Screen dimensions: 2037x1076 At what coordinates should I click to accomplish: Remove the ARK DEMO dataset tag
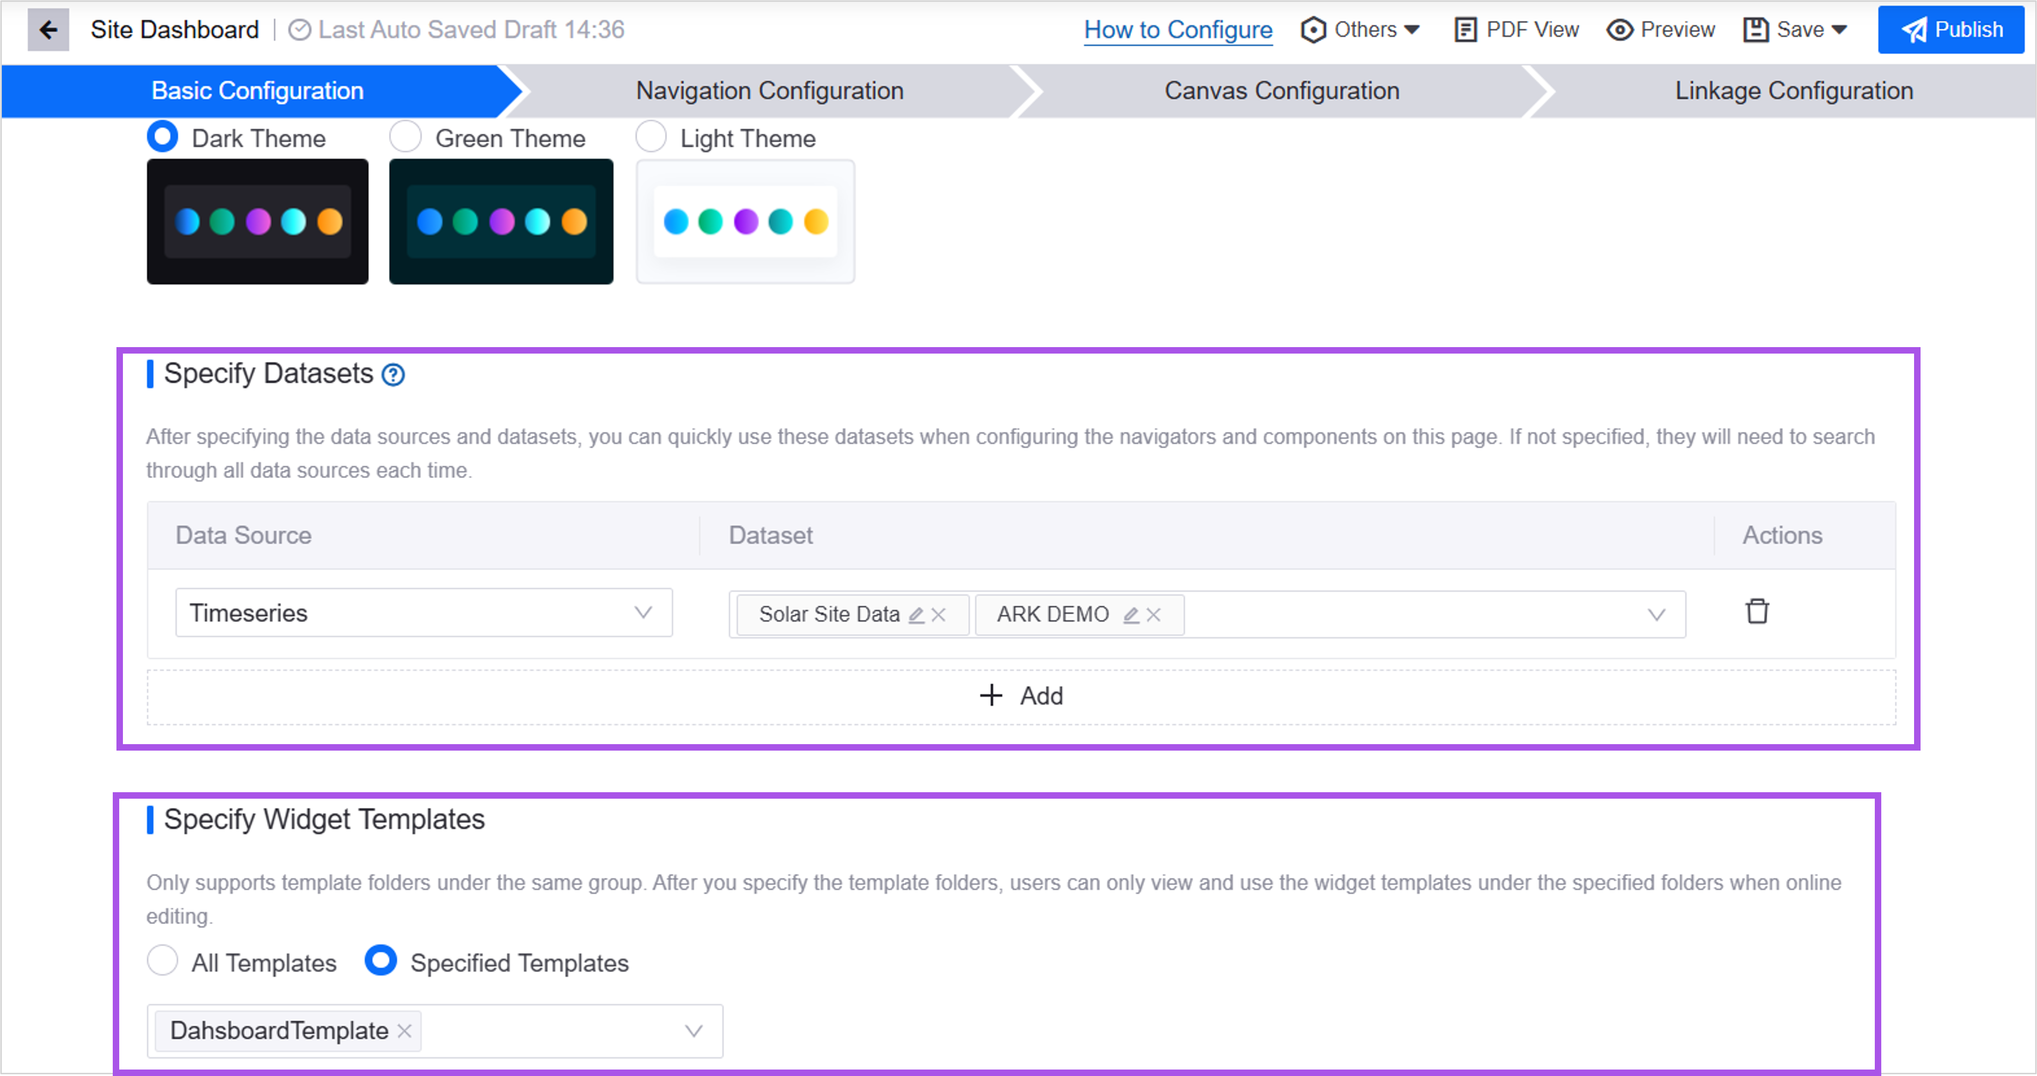click(x=1154, y=615)
